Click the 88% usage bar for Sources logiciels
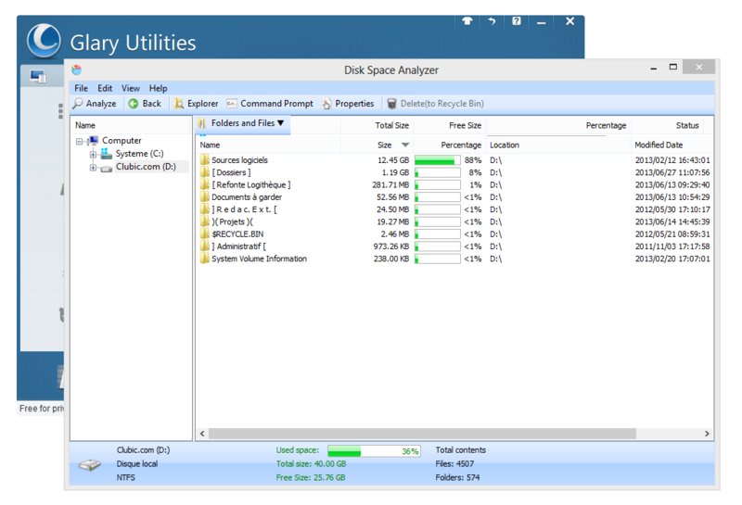The height and width of the screenshot is (505, 742). click(437, 160)
